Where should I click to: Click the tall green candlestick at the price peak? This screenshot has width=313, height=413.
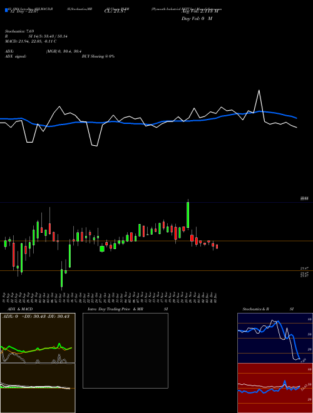[x=188, y=215]
